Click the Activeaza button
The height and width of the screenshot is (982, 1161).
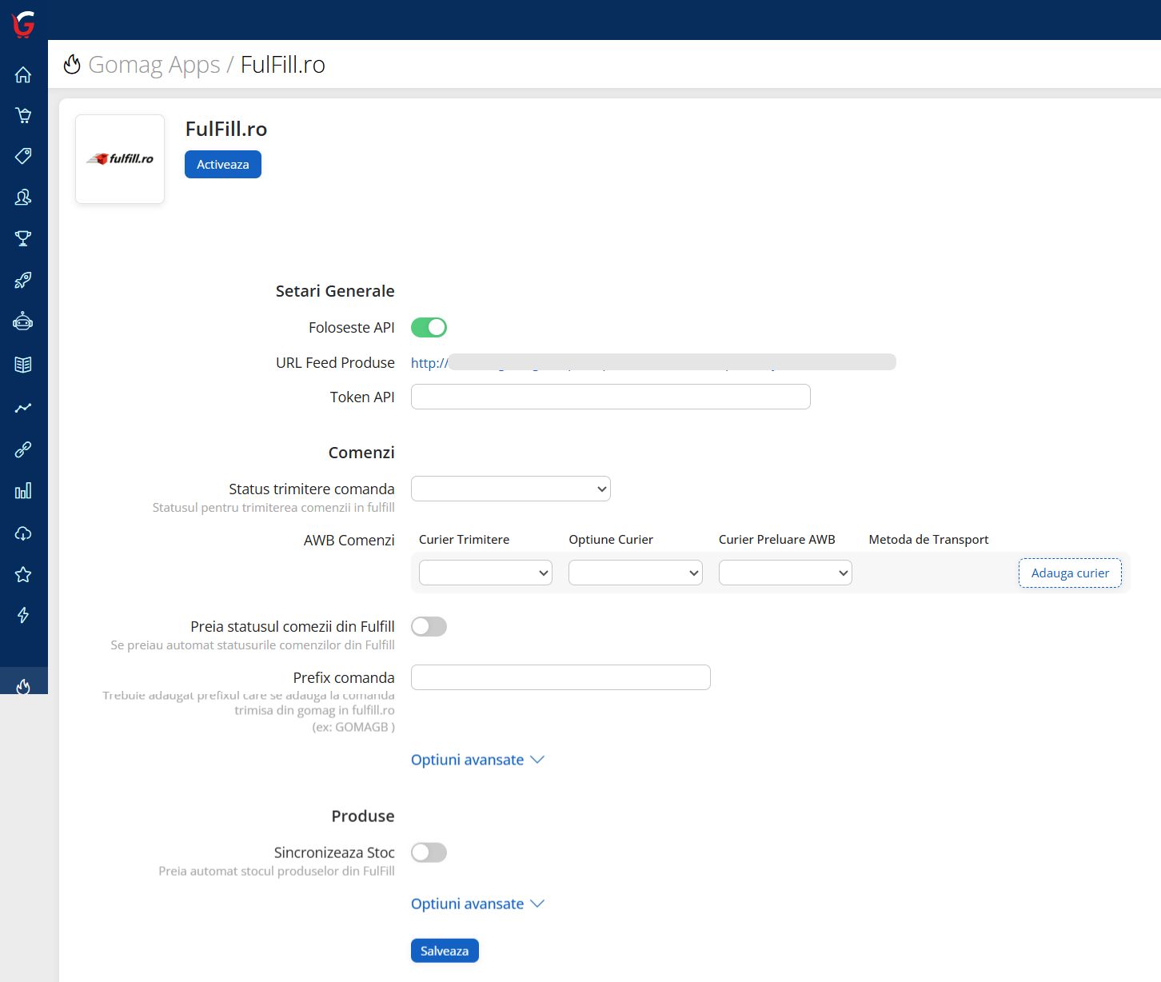coord(223,165)
